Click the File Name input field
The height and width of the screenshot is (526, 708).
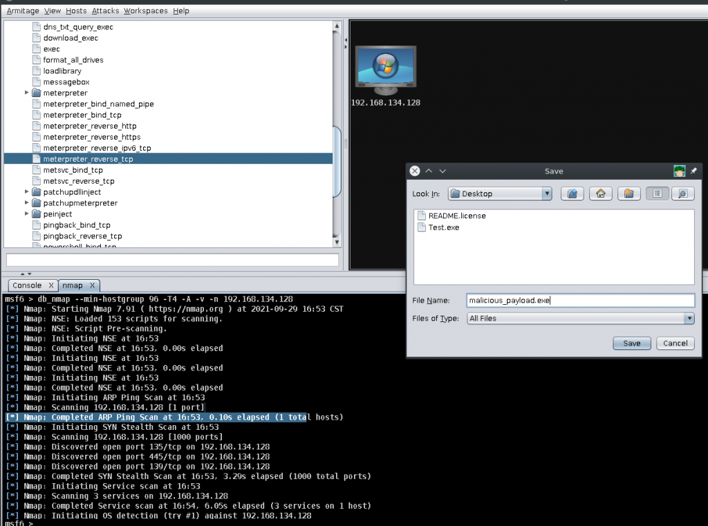(x=580, y=300)
